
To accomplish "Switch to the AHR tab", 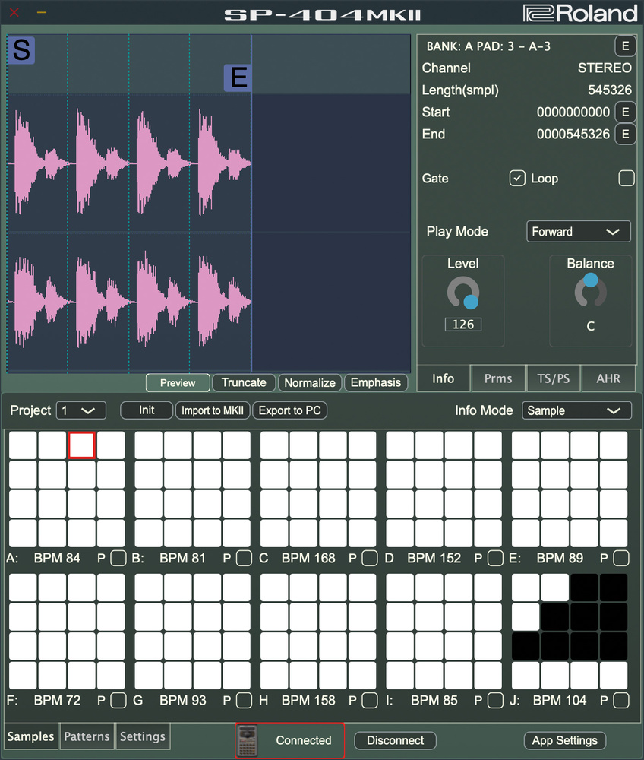I will [608, 378].
